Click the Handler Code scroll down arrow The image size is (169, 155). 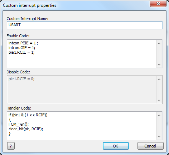(x=159, y=137)
